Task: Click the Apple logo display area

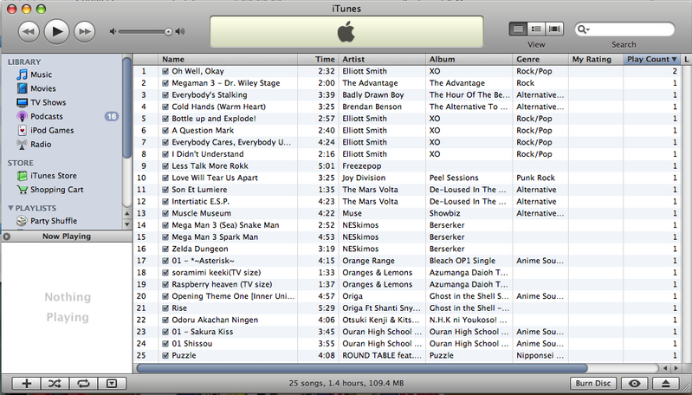Action: pos(346,32)
